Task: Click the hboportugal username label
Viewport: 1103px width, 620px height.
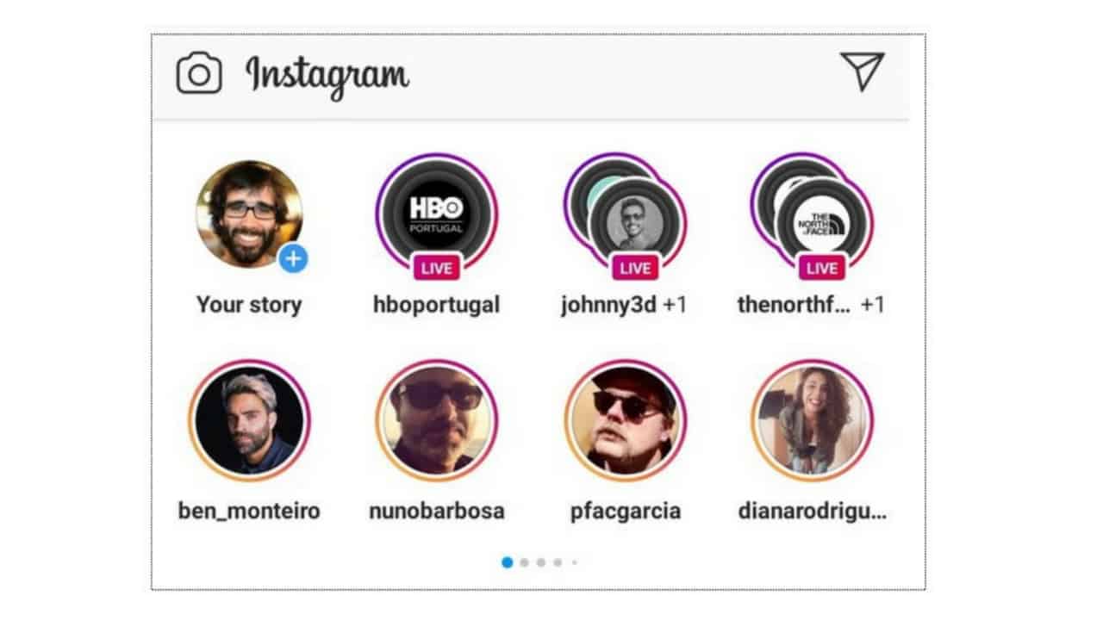Action: pos(437,305)
